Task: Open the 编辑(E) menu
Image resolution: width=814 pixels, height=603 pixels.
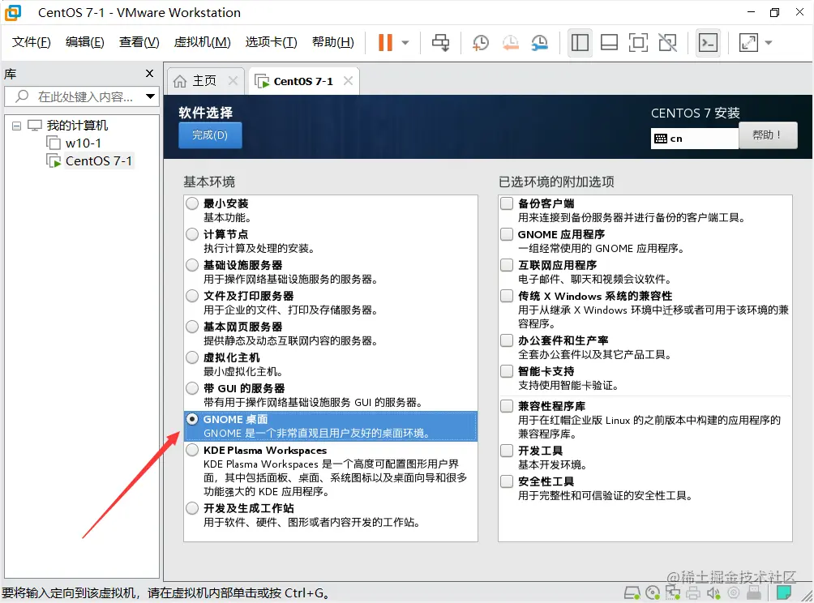Action: click(84, 42)
